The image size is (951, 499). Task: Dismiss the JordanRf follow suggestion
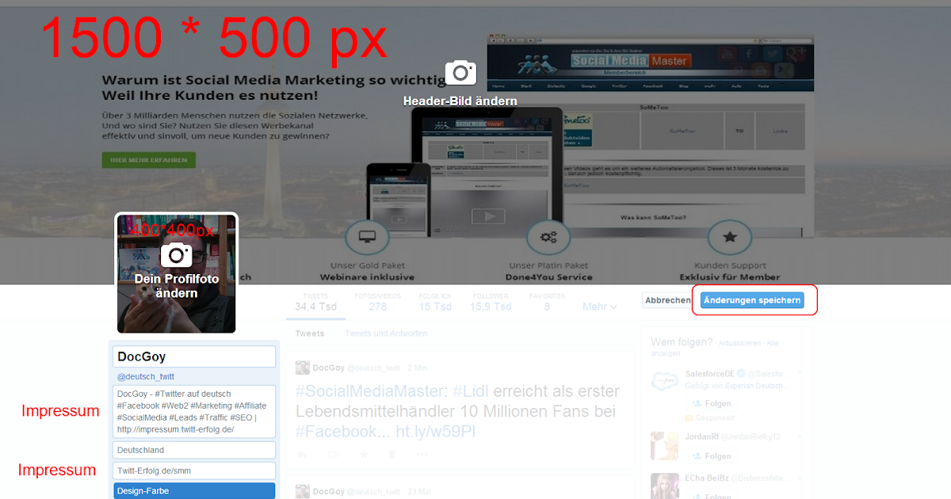coord(800,436)
